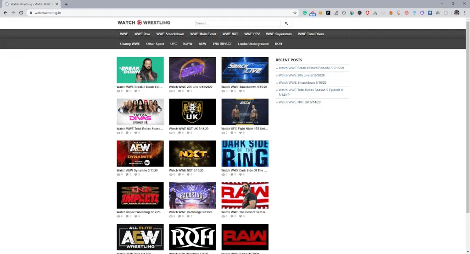Screen dimensions: 470x254
Task: Open the ROH menu item
Action: [278, 44]
